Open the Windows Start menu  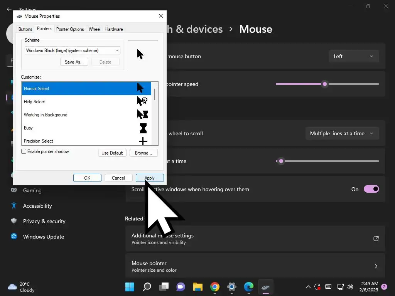pos(130,287)
